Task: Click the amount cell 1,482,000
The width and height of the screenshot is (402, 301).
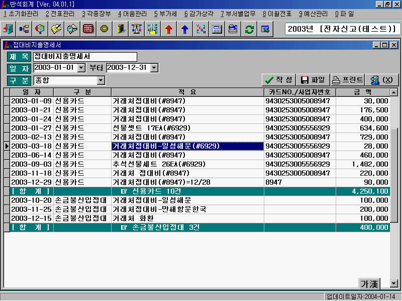Action: click(x=363, y=164)
